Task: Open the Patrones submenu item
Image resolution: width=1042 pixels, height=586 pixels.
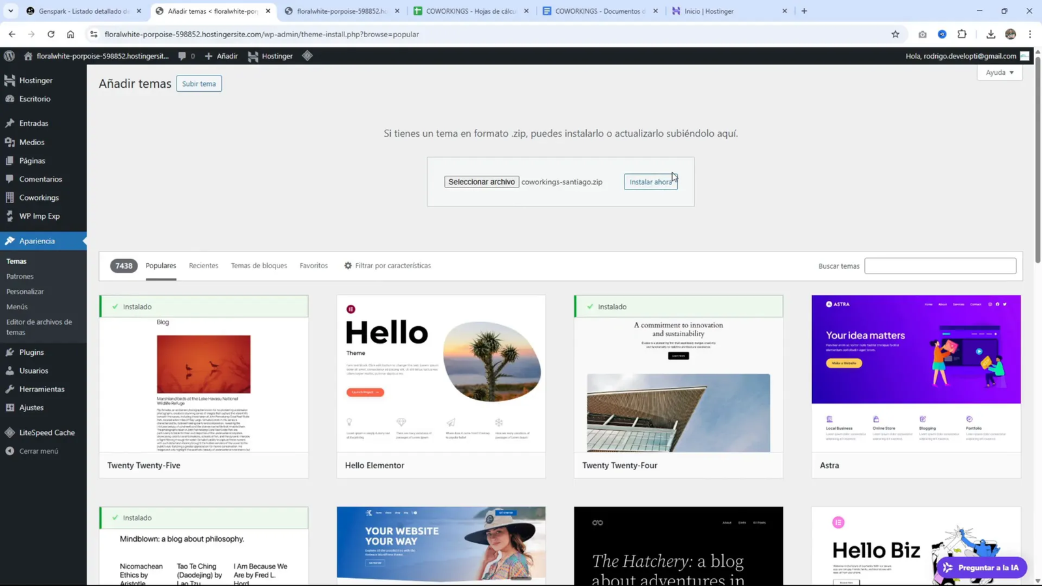Action: tap(20, 276)
